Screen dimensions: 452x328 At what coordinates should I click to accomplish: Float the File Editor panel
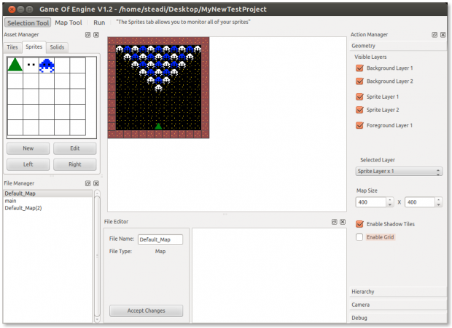click(x=335, y=222)
